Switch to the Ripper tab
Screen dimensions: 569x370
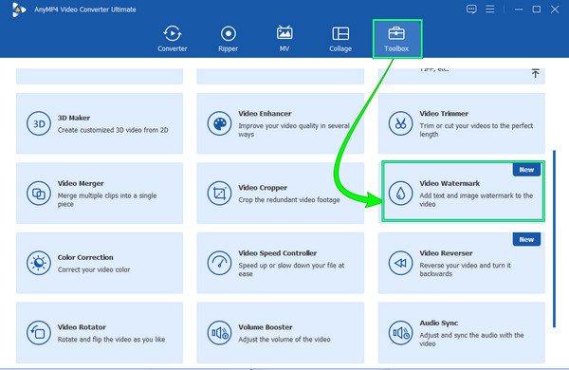point(228,39)
